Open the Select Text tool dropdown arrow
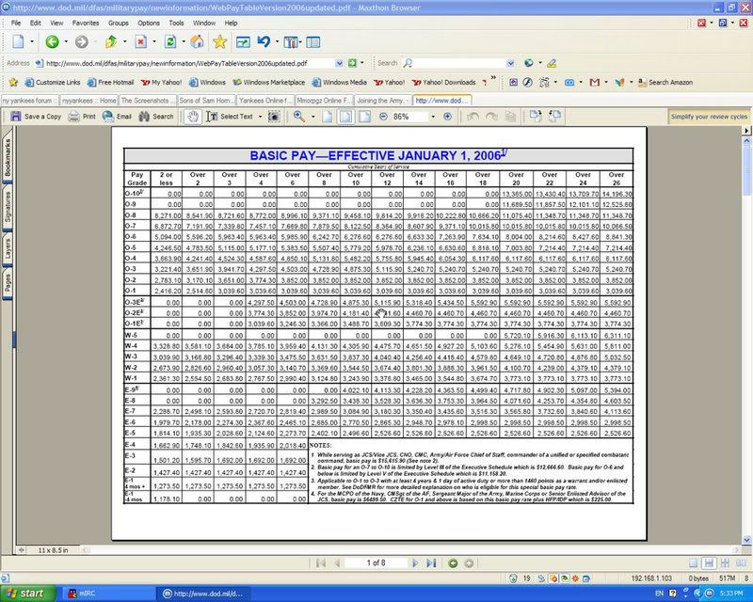The width and height of the screenshot is (753, 602). coord(259,117)
